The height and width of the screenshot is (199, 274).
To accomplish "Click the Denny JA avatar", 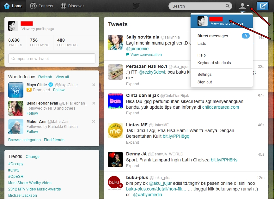I will point(115,160).
